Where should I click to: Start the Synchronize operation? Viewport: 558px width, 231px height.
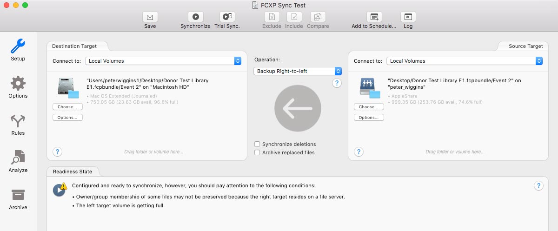[195, 17]
